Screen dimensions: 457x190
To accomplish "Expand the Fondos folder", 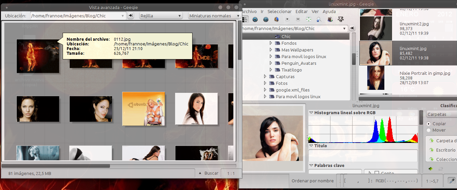I will (x=271, y=43).
